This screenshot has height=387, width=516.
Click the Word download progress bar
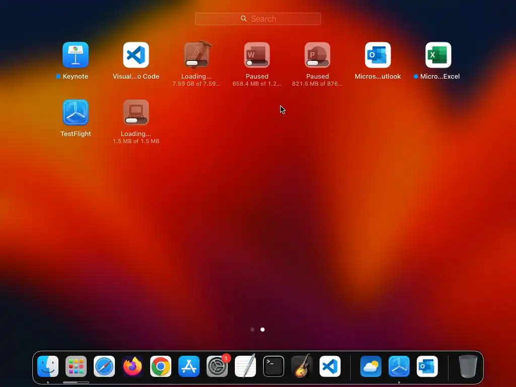[x=257, y=63]
